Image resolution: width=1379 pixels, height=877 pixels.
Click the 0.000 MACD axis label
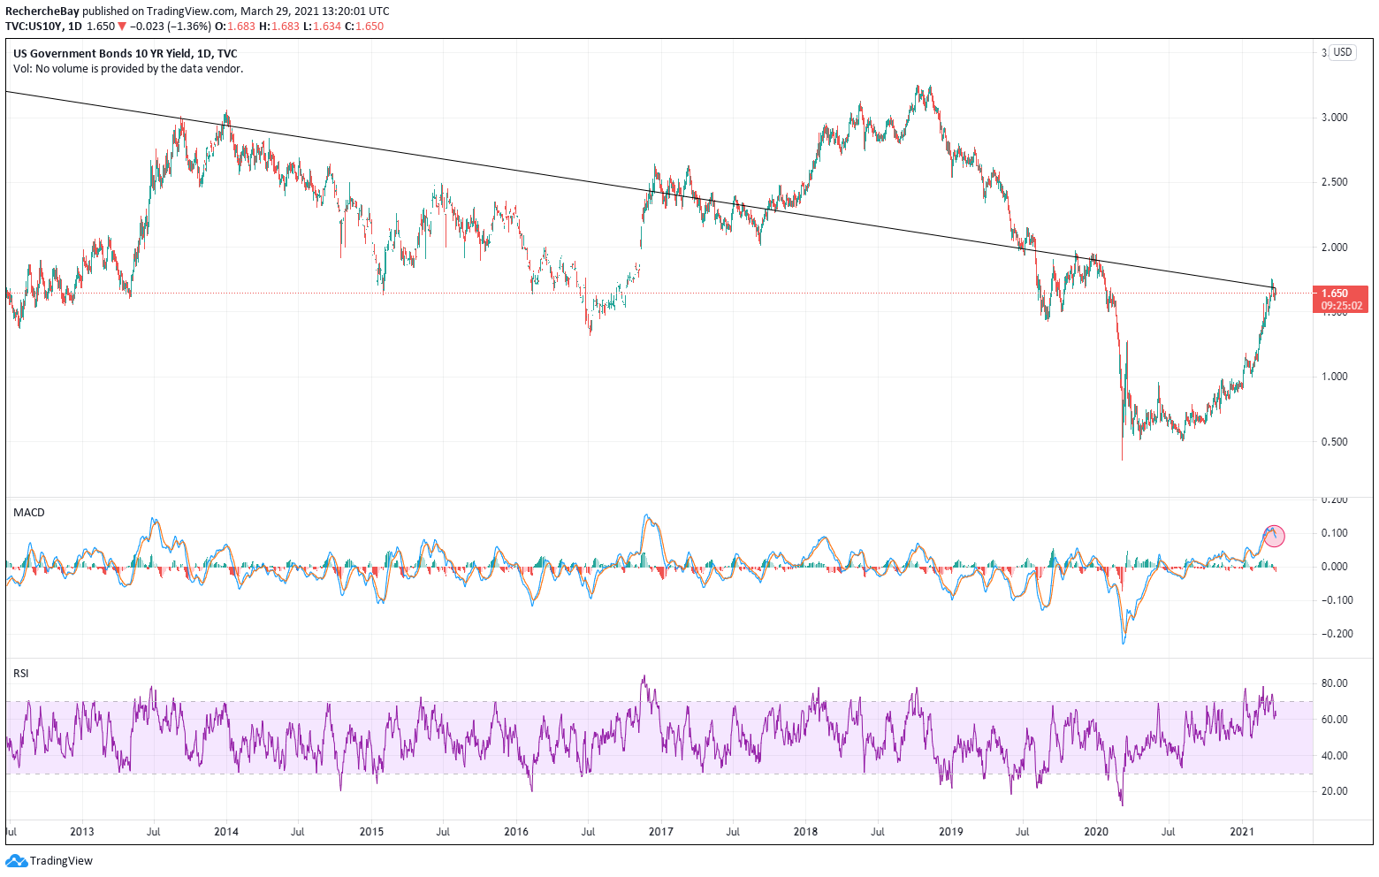click(1334, 567)
